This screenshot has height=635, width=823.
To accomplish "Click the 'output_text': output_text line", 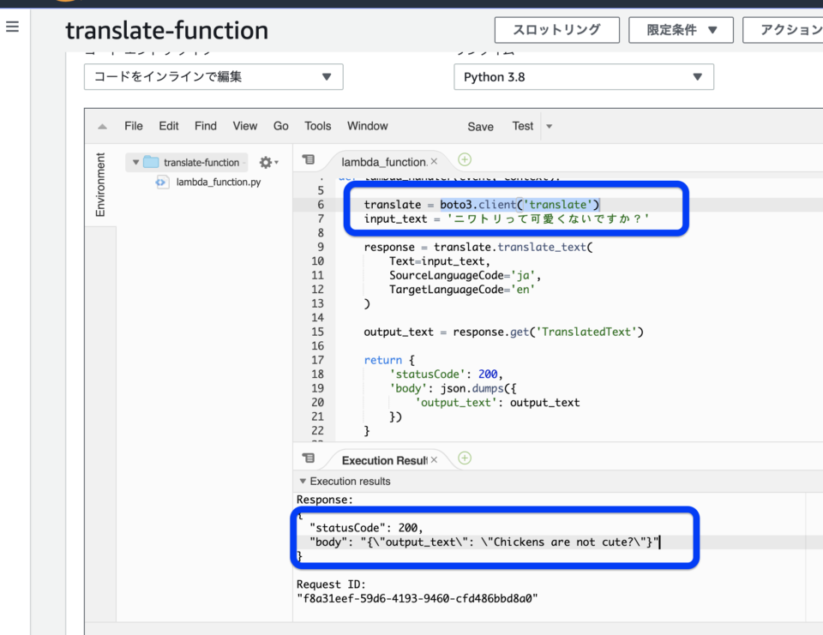I will (x=497, y=403).
